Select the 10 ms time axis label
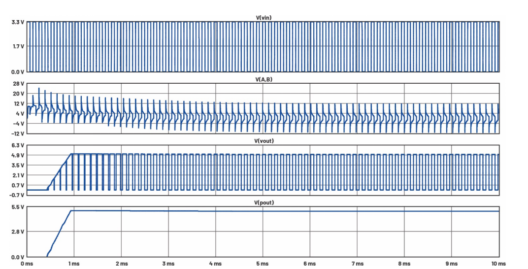This screenshot has width=528, height=269. [498, 264]
